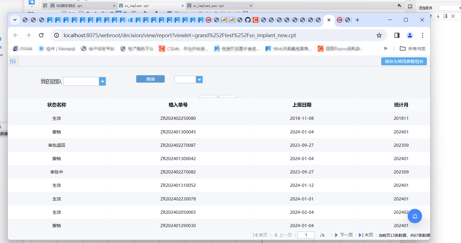Open the browser side panel
Viewport: 461px width, 243px height.
[x=397, y=35]
